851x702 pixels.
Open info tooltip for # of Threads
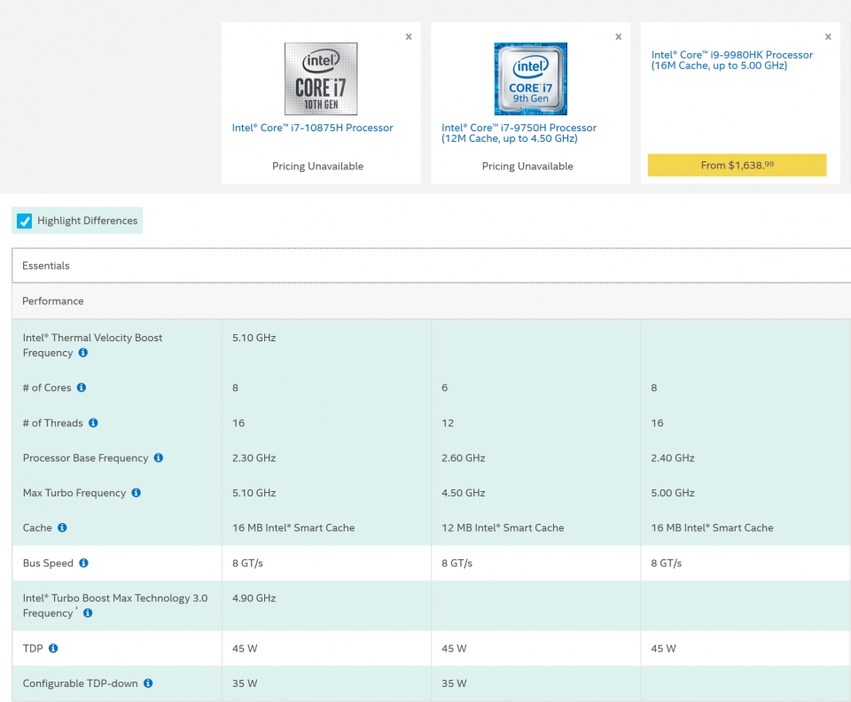click(x=93, y=423)
